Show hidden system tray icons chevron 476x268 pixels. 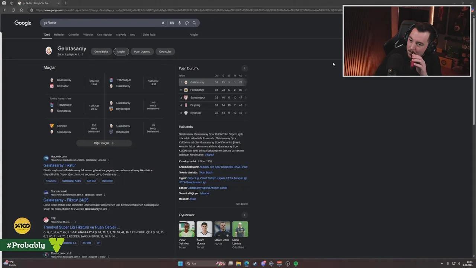[442, 264]
